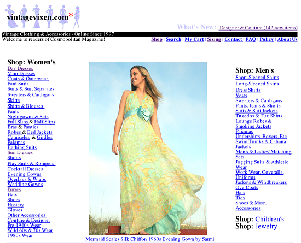Browse 1980s Wear link
This screenshot has width=301, height=243.
click(x=20, y=235)
